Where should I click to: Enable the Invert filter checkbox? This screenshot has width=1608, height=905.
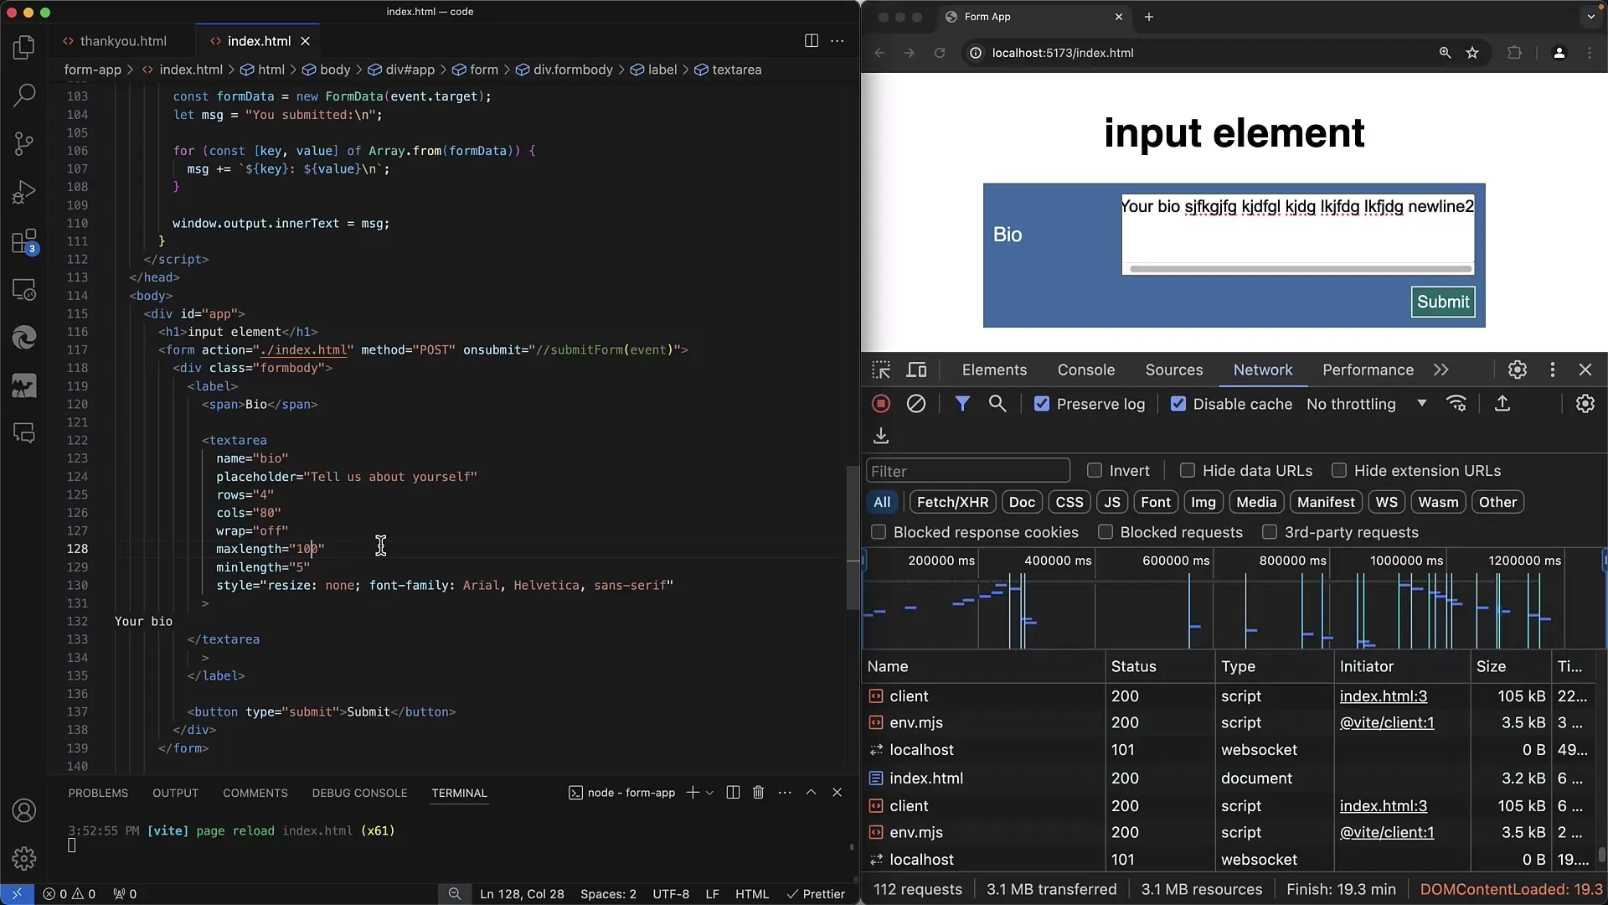click(x=1095, y=471)
